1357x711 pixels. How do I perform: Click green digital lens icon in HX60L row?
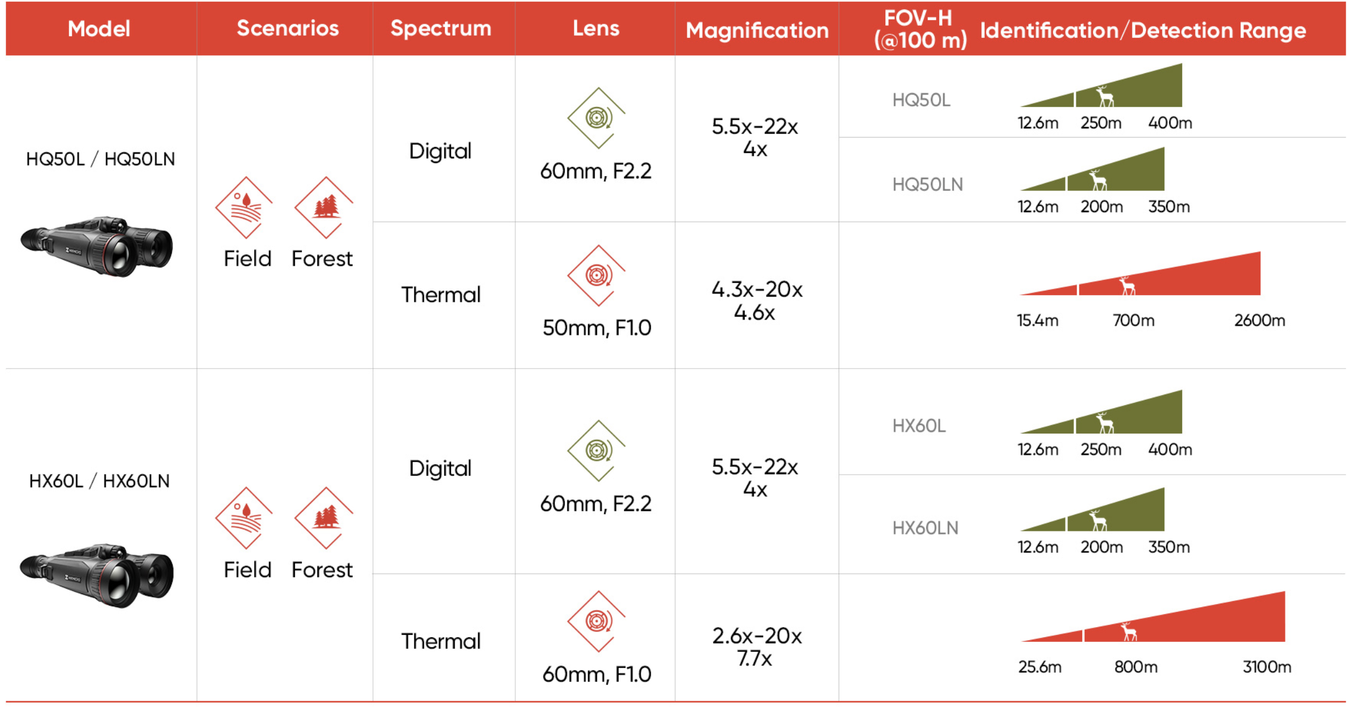pos(597,450)
